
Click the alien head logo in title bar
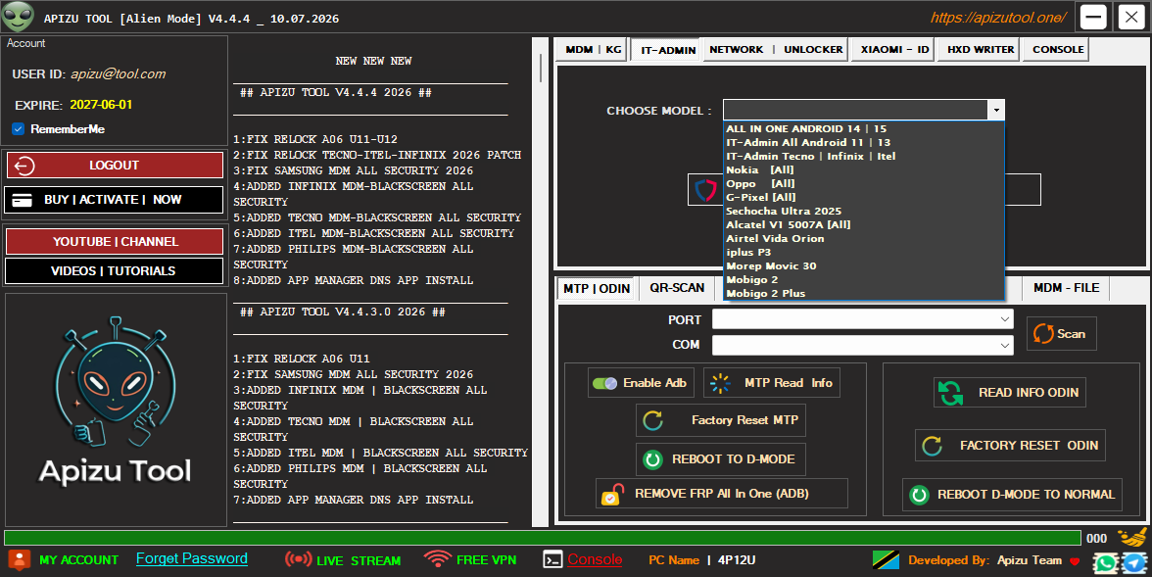(x=18, y=17)
